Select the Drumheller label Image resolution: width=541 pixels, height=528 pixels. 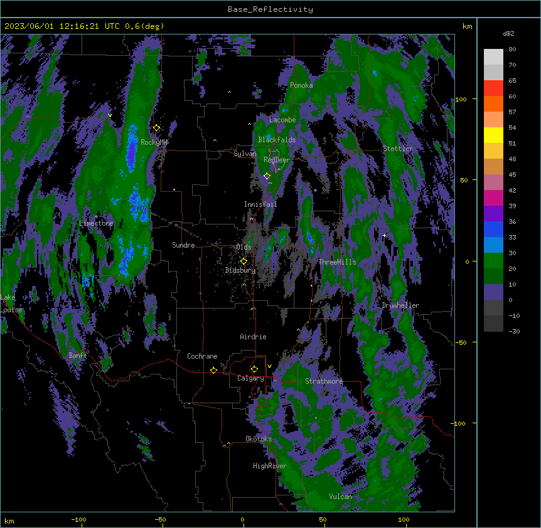[x=400, y=305]
